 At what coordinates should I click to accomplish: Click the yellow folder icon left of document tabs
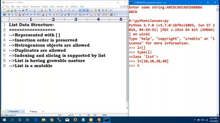click(x=3, y=111)
